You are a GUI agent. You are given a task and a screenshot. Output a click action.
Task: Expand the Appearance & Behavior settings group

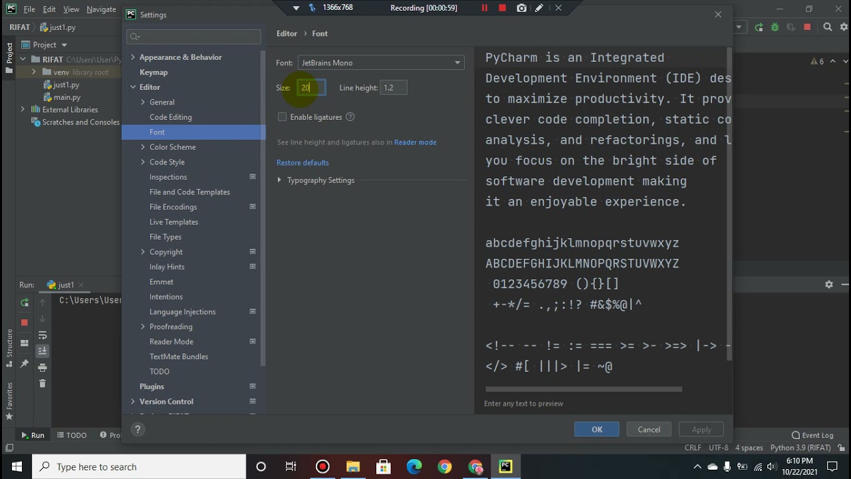[133, 57]
